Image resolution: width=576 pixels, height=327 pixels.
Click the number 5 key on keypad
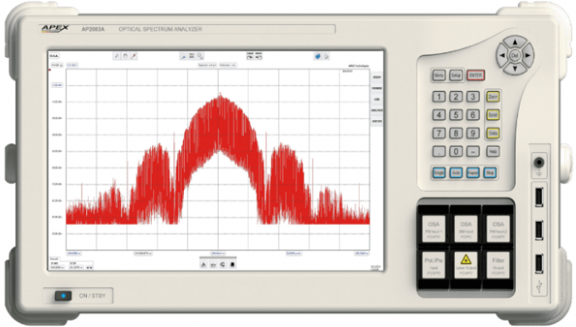456,114
